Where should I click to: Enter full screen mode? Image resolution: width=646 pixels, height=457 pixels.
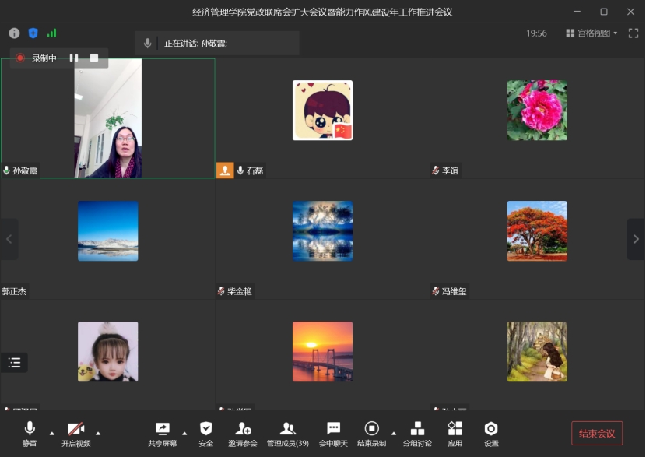(x=634, y=33)
